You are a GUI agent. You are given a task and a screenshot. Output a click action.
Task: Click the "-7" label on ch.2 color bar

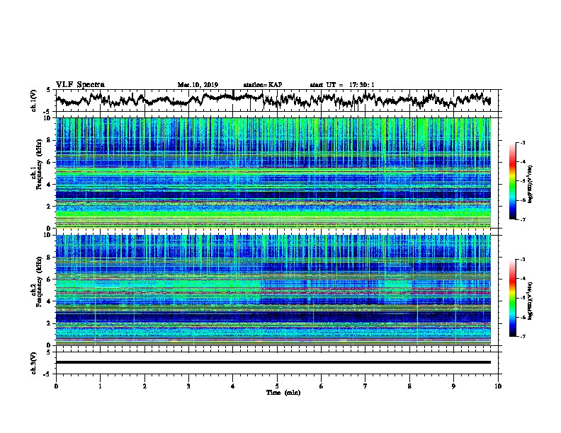[x=522, y=337]
